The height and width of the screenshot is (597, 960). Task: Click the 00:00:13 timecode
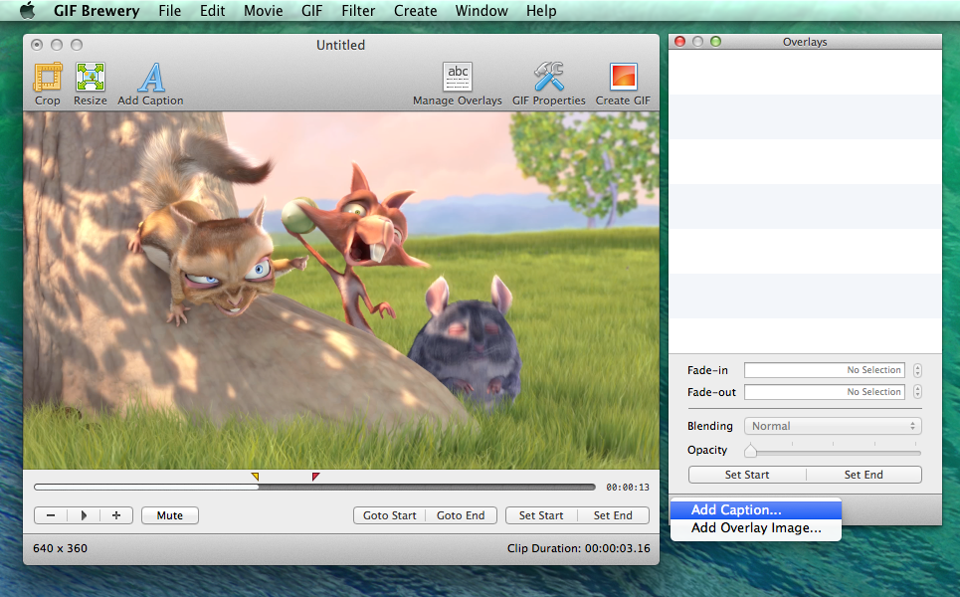[628, 488]
